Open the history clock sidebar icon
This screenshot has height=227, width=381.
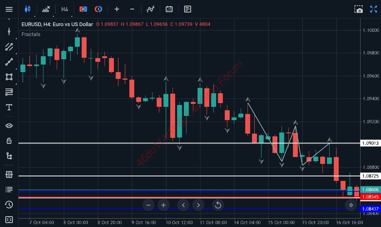pos(9,205)
